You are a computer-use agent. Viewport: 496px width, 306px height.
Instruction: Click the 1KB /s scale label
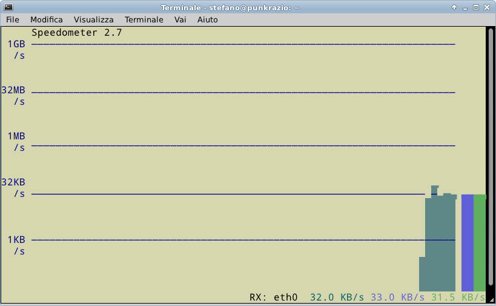click(x=16, y=245)
